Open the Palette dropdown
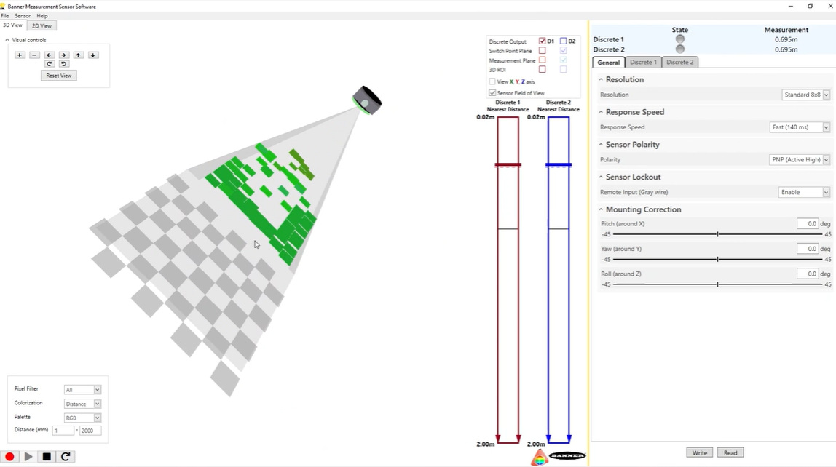The image size is (836, 467). click(x=95, y=417)
